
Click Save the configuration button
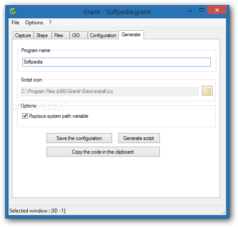(79, 138)
